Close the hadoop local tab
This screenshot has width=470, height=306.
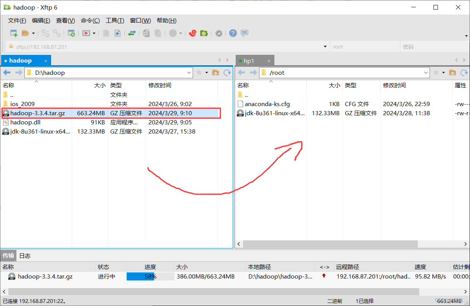(x=46, y=61)
